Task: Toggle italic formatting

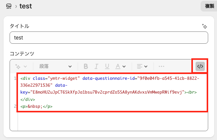Action: (x=96, y=66)
